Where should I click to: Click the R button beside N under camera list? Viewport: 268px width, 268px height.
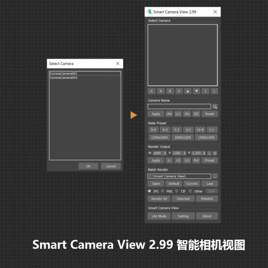[x=170, y=91]
